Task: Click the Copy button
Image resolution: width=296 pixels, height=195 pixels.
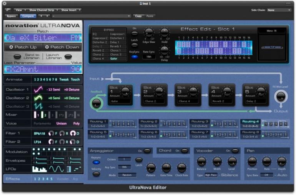Action: pos(138,16)
